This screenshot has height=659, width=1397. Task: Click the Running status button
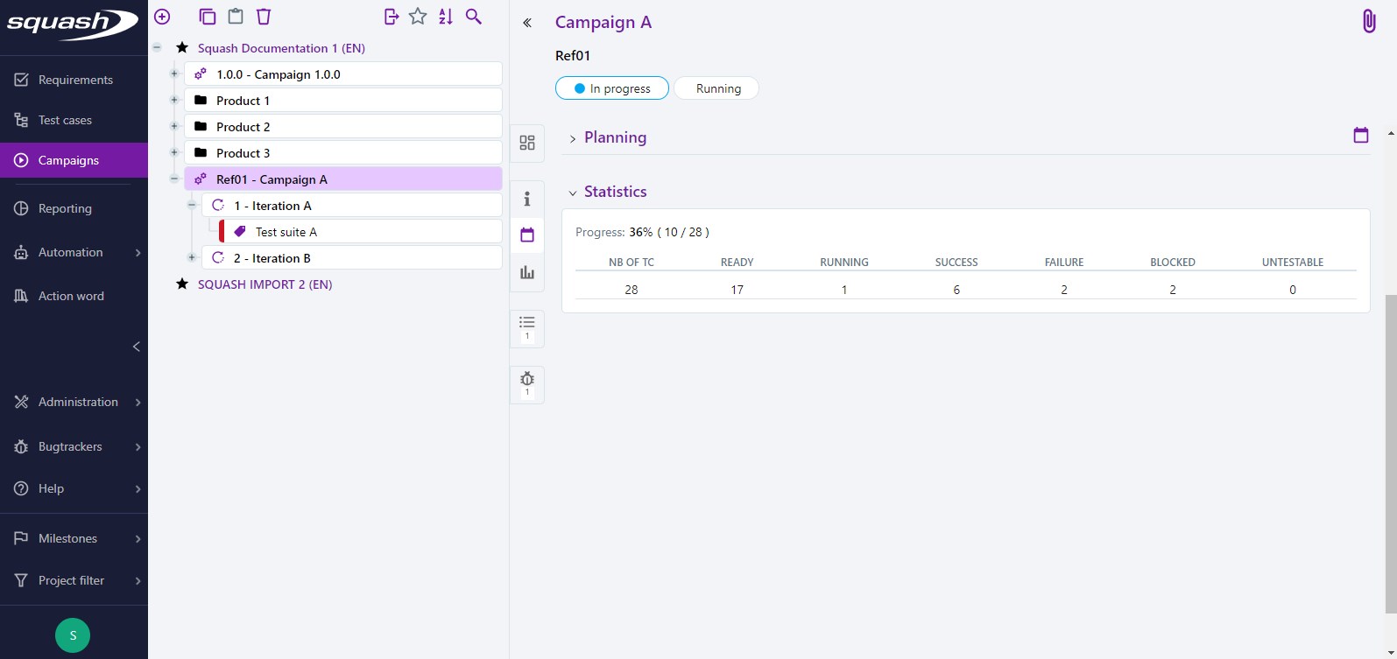[717, 88]
